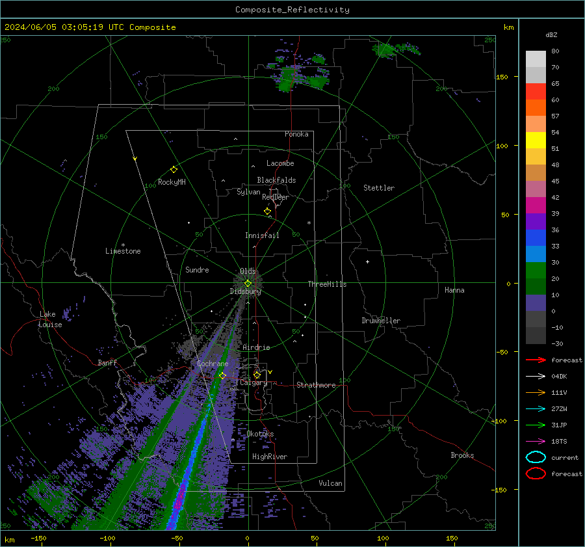This screenshot has height=547, width=585.
Task: Click the yellow diamond marker near Cochrane
Action: (x=222, y=375)
